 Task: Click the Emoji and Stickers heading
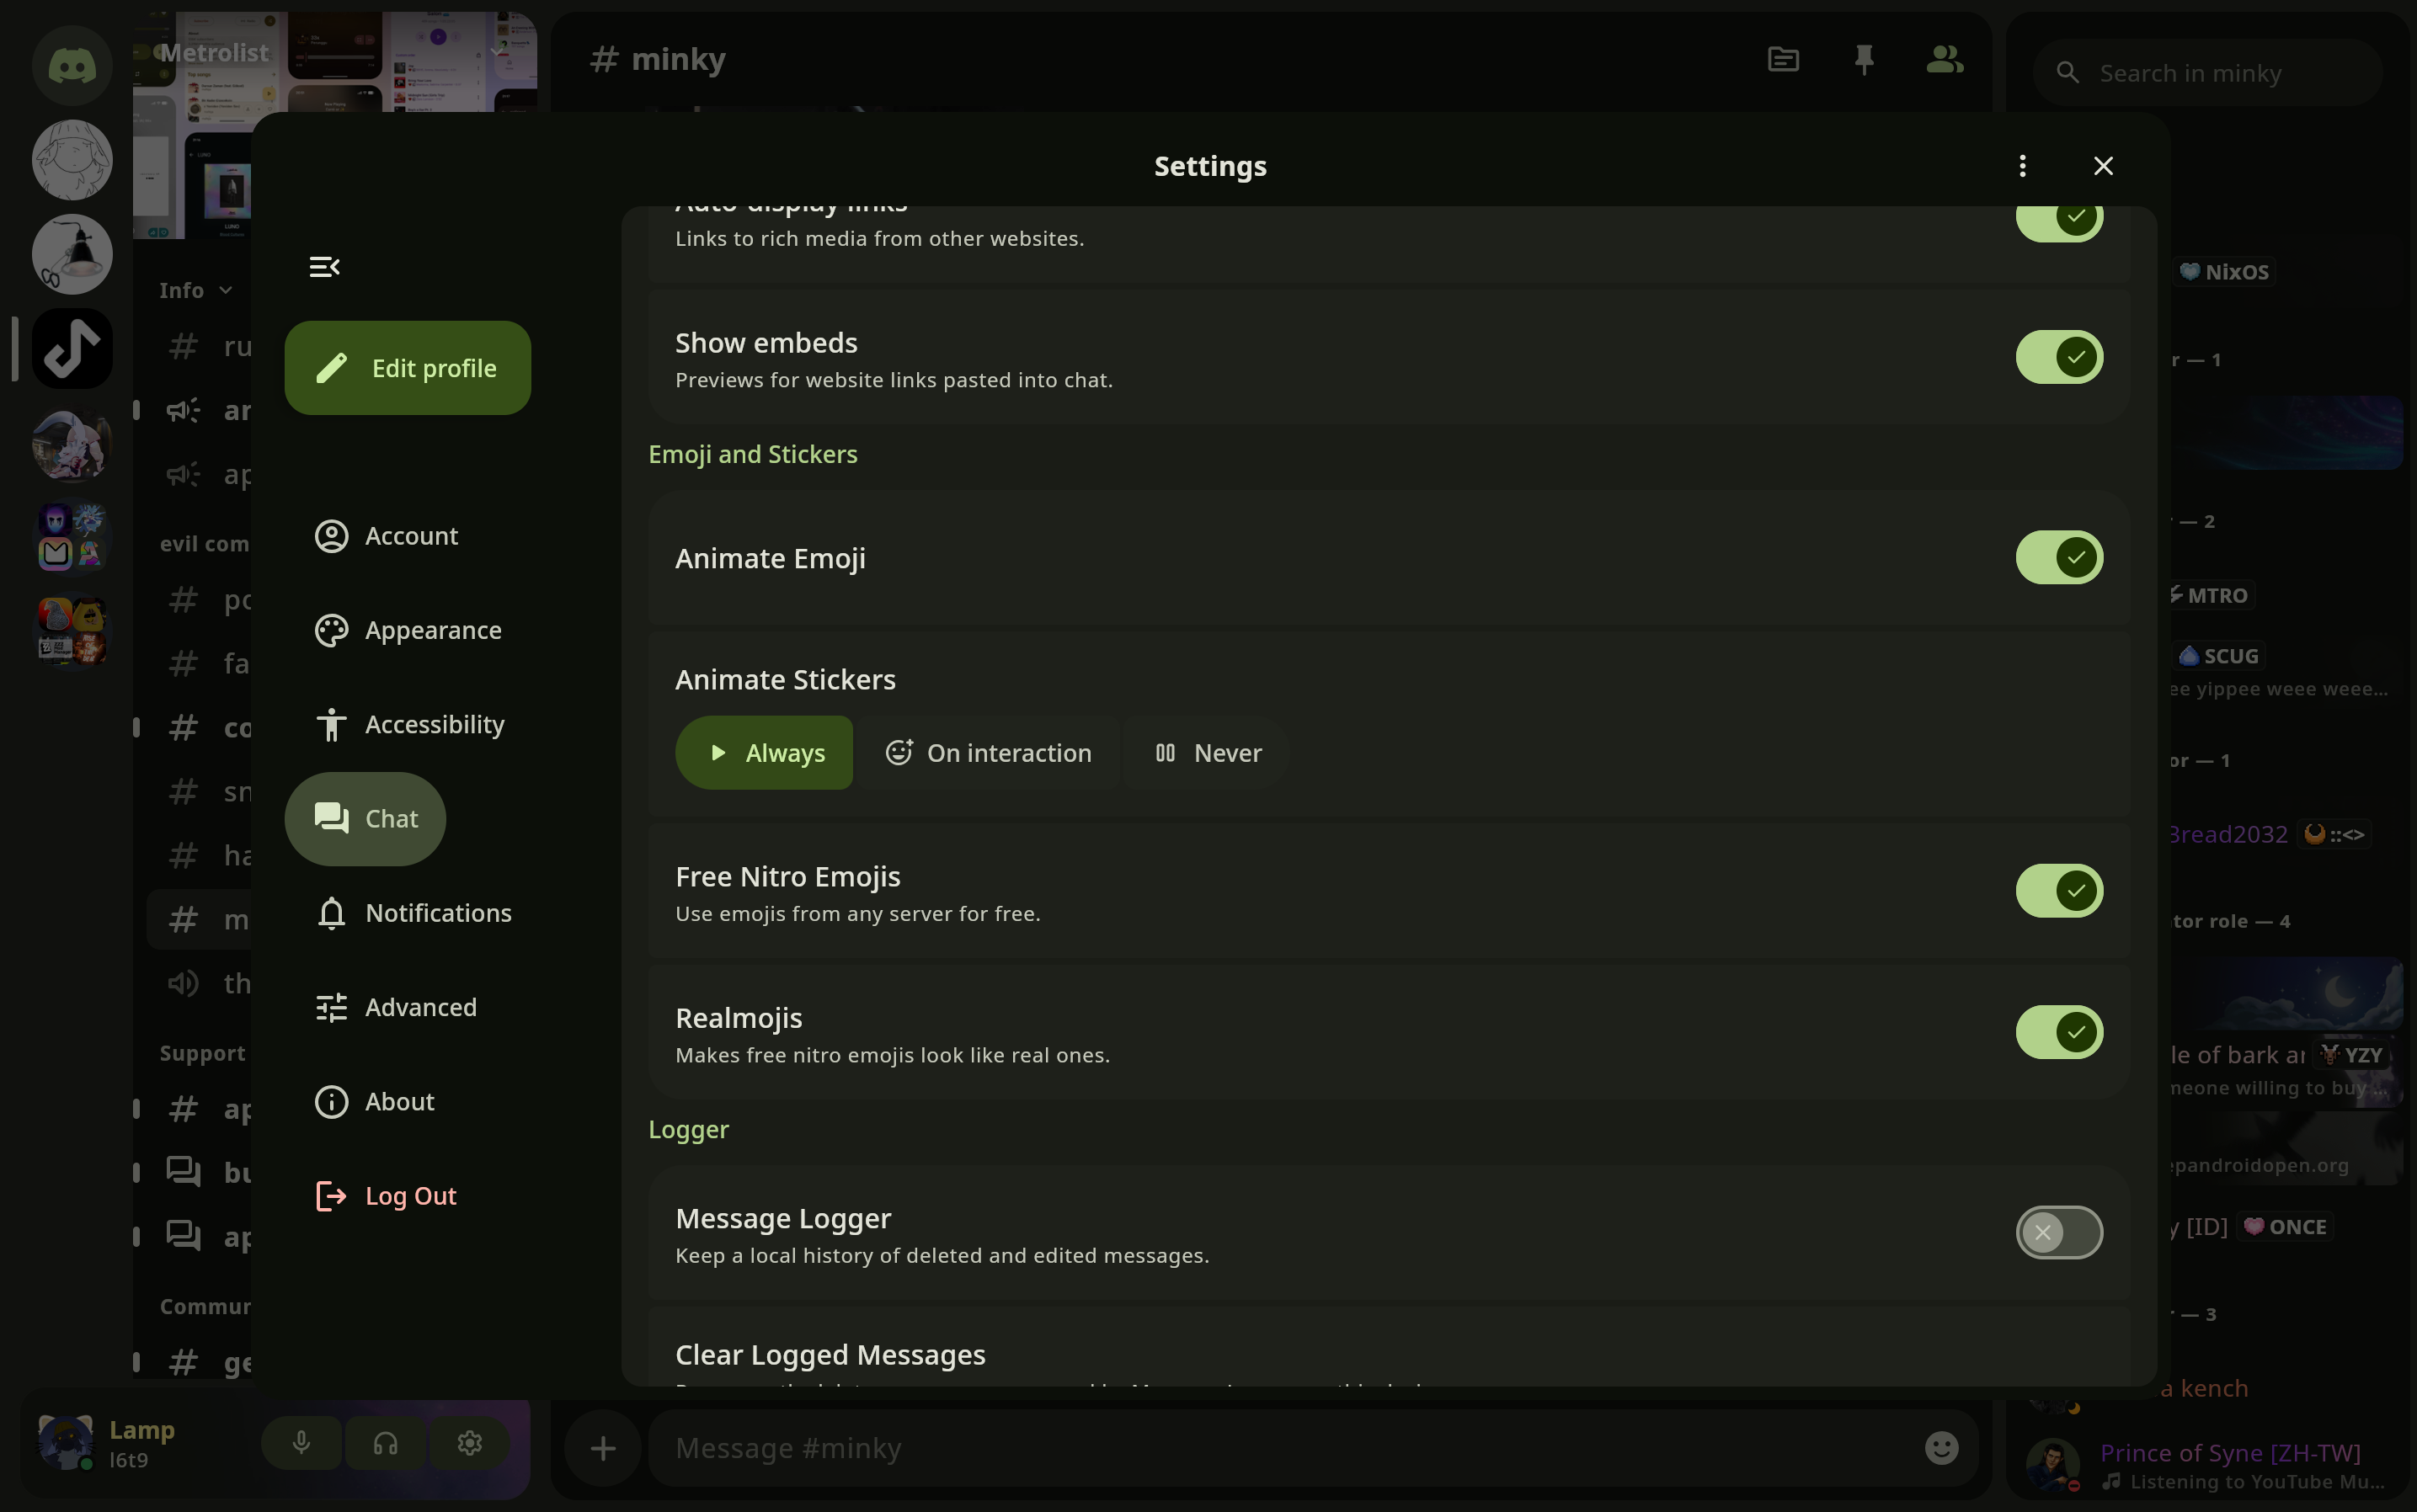pos(752,454)
